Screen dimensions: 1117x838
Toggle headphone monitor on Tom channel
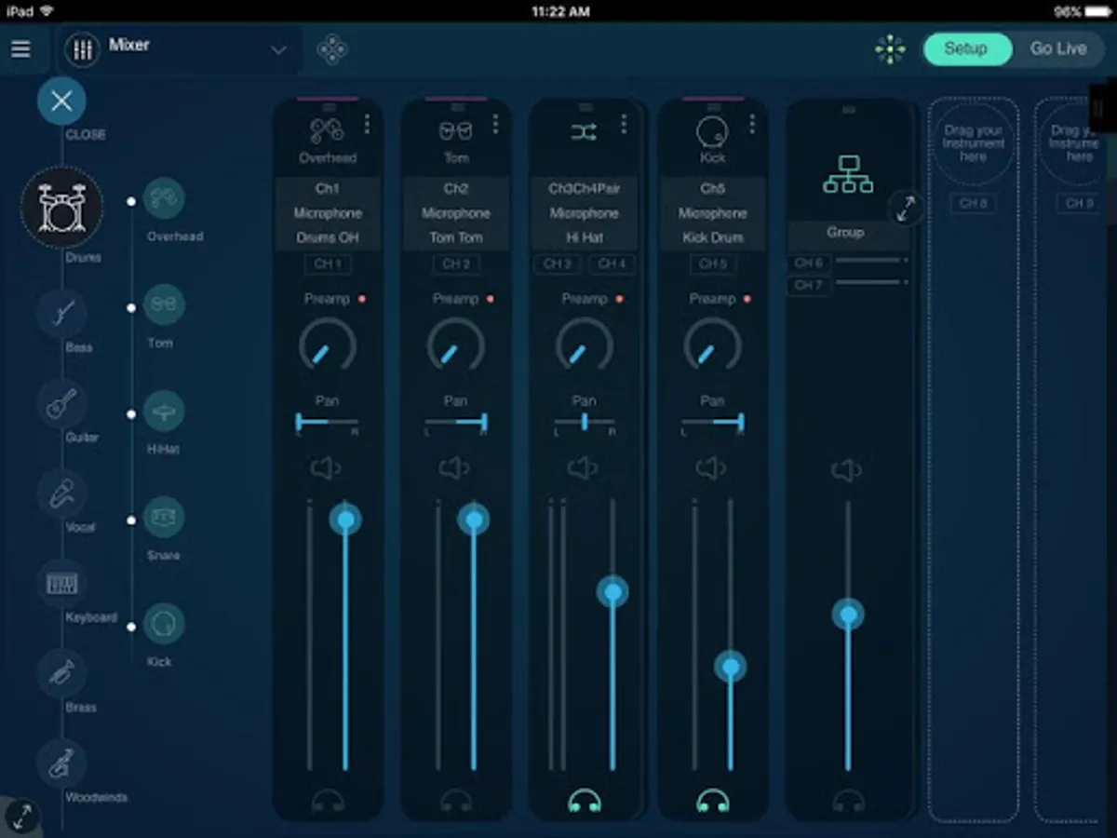[456, 800]
